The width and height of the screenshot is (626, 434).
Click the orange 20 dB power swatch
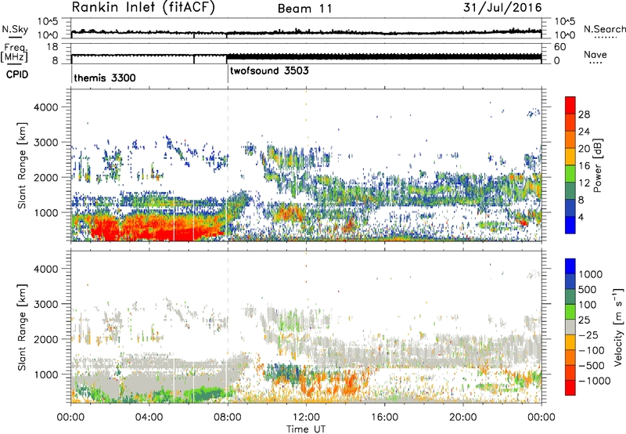coord(570,139)
